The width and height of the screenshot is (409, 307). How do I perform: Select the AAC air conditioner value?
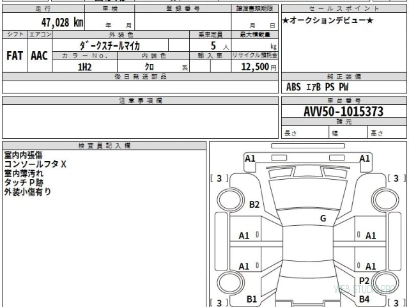[40, 56]
